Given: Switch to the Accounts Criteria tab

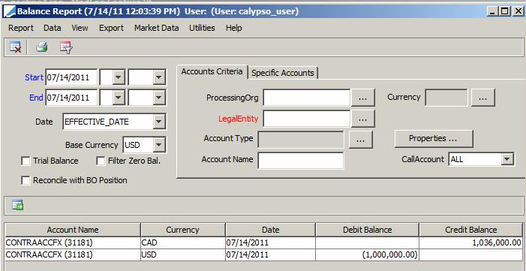Looking at the screenshot, I should click(212, 71).
